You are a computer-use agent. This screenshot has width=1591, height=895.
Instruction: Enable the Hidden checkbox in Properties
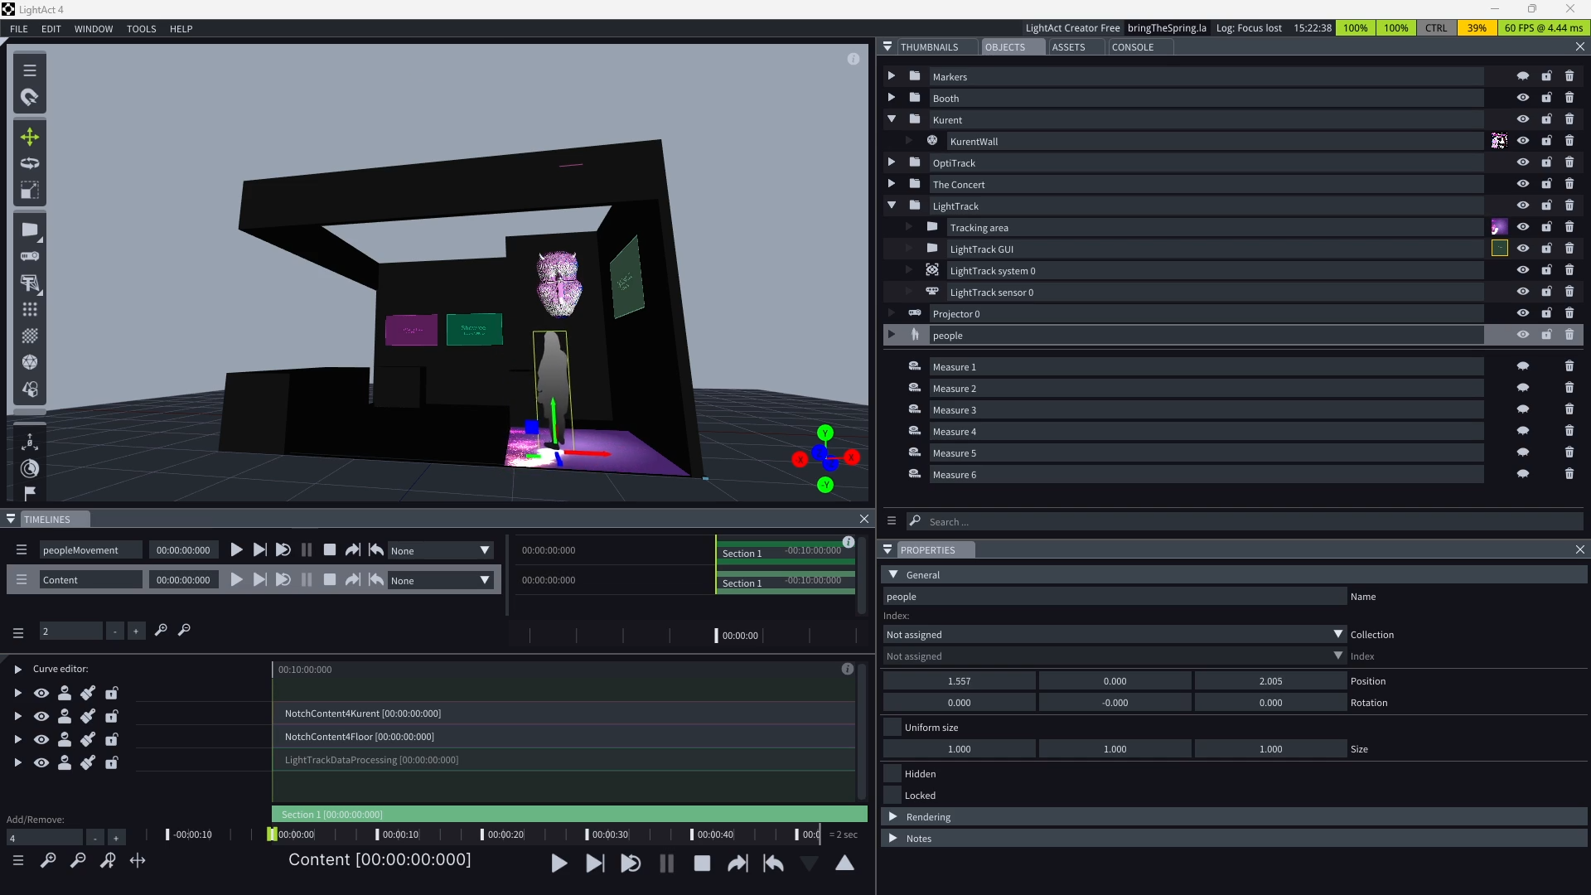coord(892,773)
